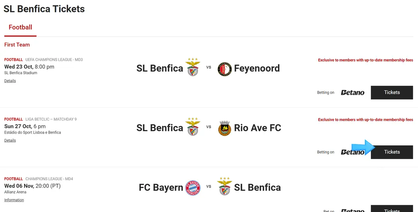Click SL Benfica crest in Bayern match
Viewport: 418px width, 212px height.
[224, 186]
